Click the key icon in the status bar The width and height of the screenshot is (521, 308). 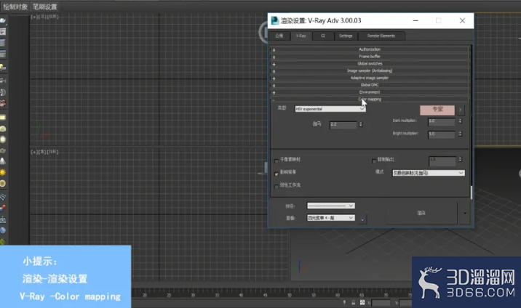point(345,302)
